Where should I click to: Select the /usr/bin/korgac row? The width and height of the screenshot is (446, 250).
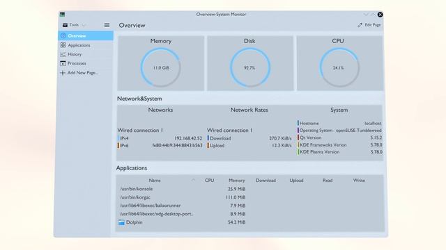coord(249,197)
